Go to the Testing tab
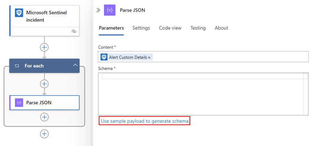 click(198, 28)
